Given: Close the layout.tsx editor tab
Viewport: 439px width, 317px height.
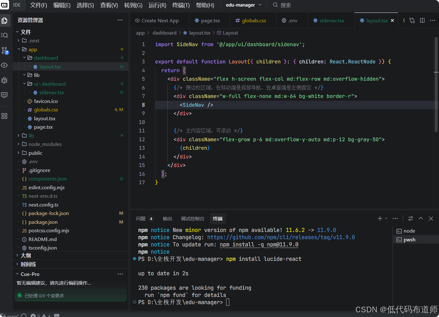Looking at the screenshot, I should point(392,20).
